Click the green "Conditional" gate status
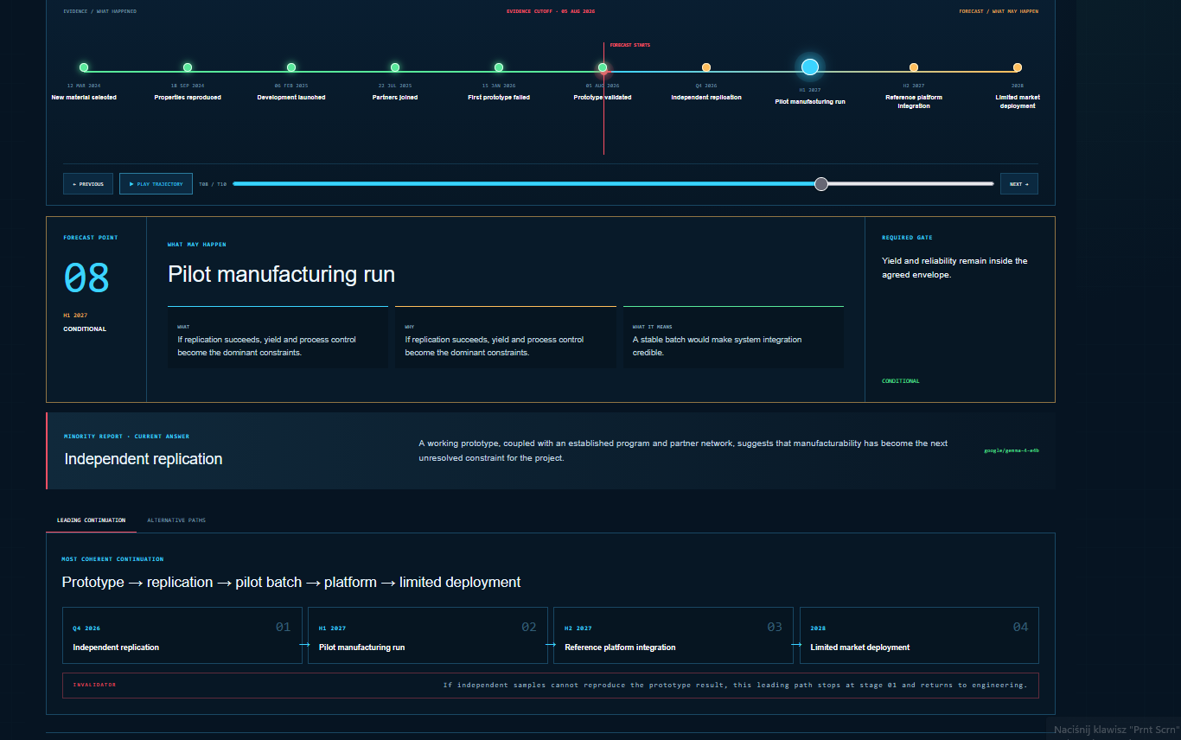 pos(901,381)
